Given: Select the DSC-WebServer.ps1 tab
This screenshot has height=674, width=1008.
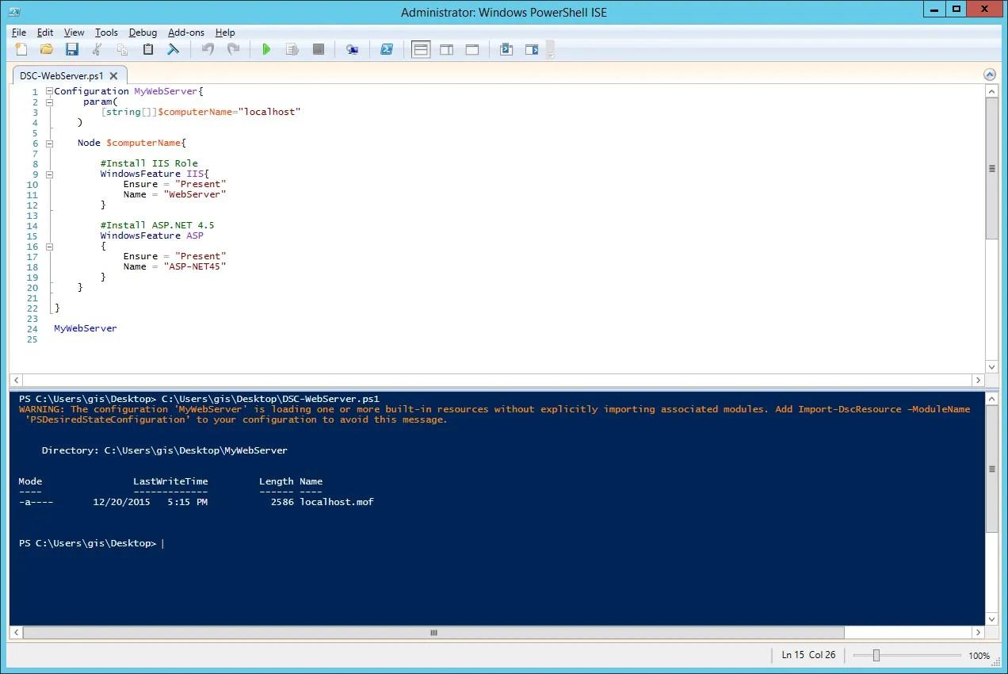Looking at the screenshot, I should [63, 75].
